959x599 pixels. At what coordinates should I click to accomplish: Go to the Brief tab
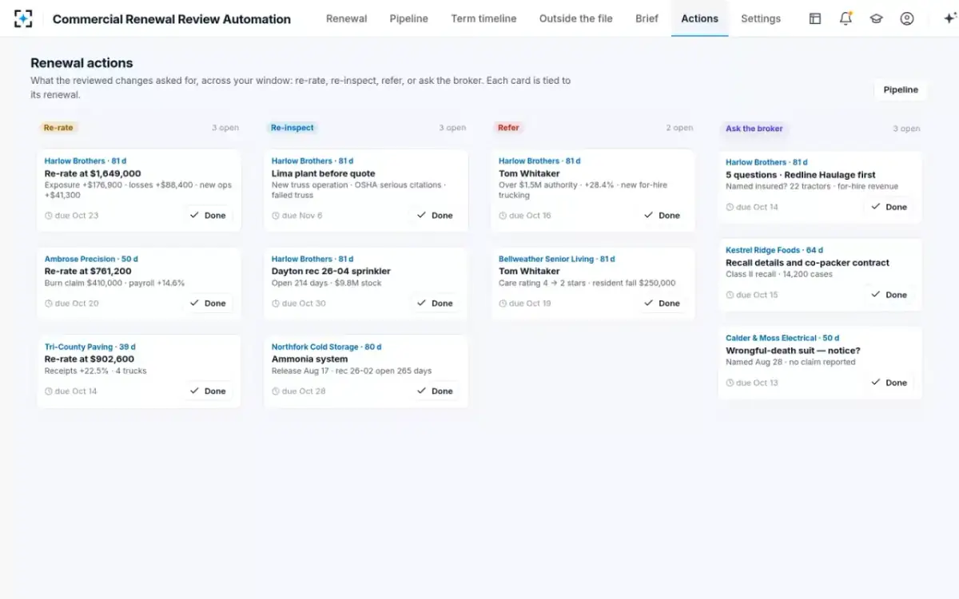point(647,18)
